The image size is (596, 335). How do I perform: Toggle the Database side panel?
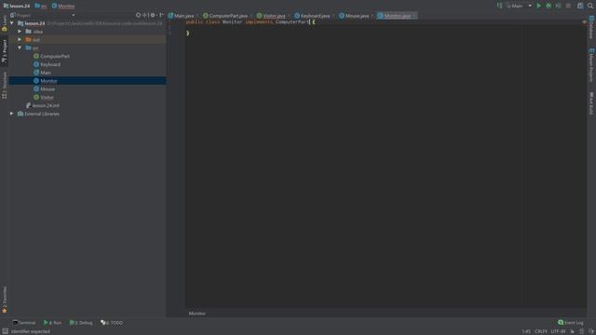(x=591, y=27)
